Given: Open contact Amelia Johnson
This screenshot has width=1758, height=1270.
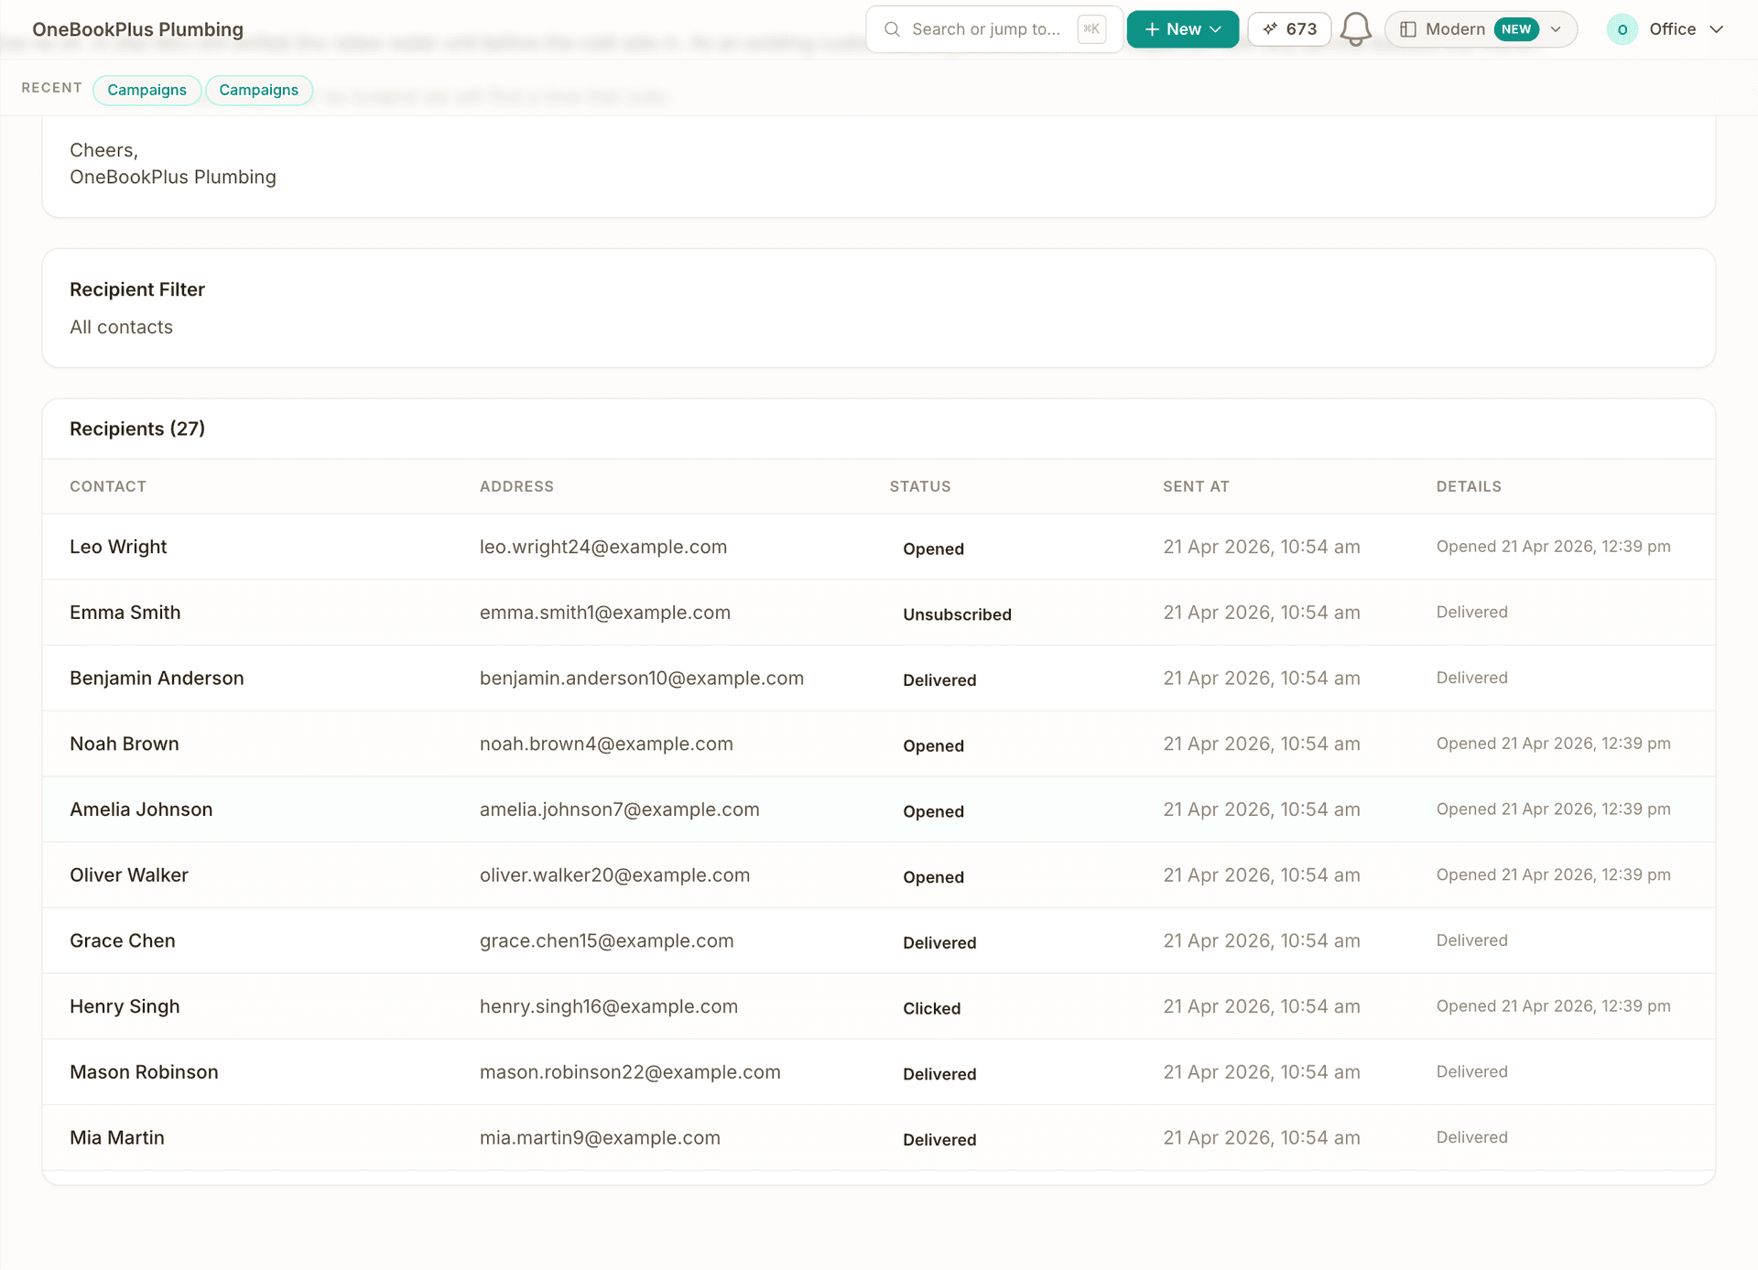Looking at the screenshot, I should 141,809.
